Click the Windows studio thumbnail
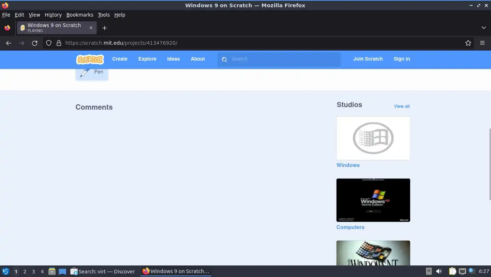The width and height of the screenshot is (491, 277). (x=373, y=138)
